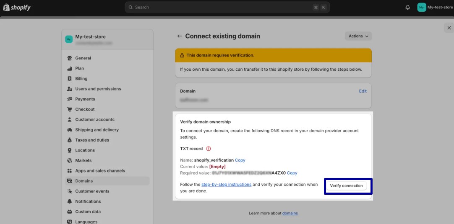The width and height of the screenshot is (454, 224).
Task: Copy the required TXT value
Action: click(292, 173)
